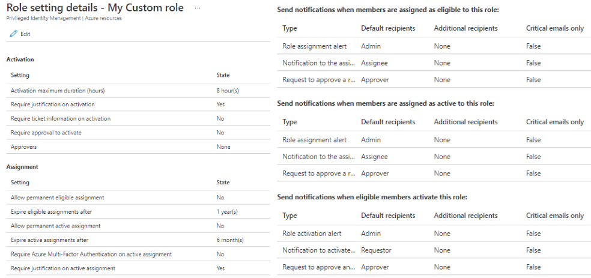Click the Type column header in the eligible notifications table
The width and height of the screenshot is (591, 278).
[289, 28]
